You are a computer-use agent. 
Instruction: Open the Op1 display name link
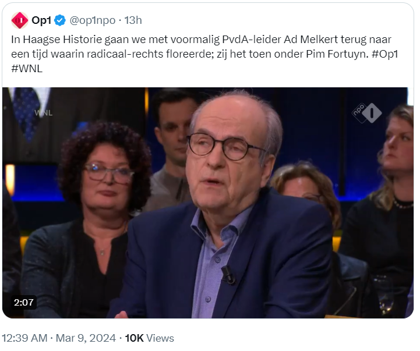point(41,20)
